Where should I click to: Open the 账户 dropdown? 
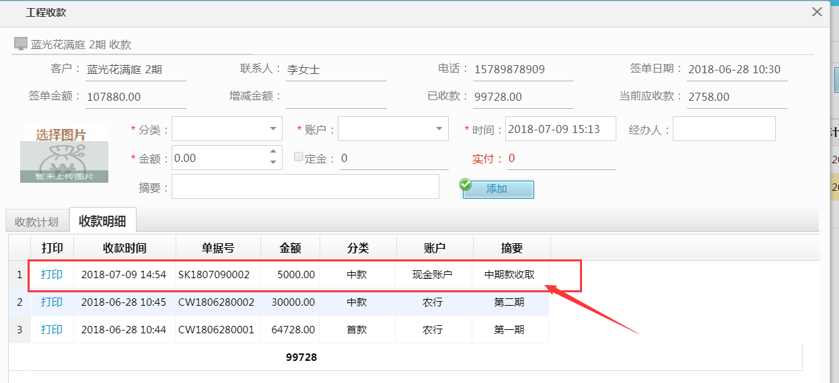pyautogui.click(x=439, y=128)
